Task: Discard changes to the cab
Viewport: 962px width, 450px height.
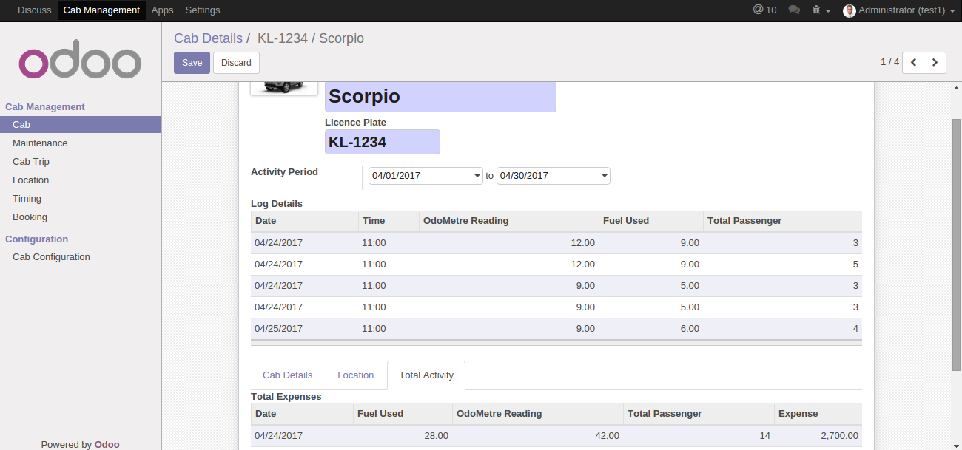Action: pyautogui.click(x=236, y=63)
